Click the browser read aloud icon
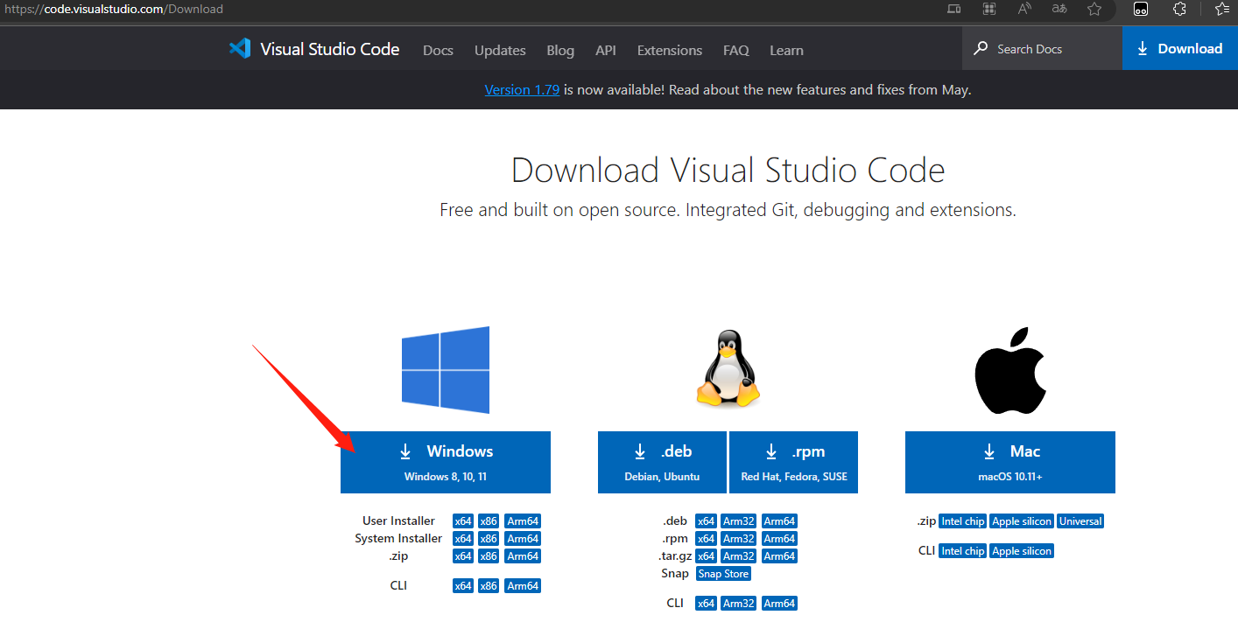Viewport: 1238px width, 636px height. point(1024,9)
